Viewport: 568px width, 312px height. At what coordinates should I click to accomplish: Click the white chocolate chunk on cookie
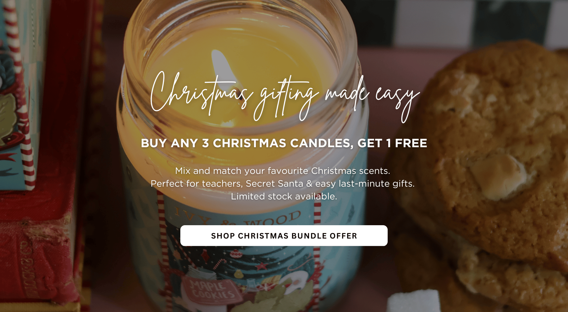click(x=503, y=176)
